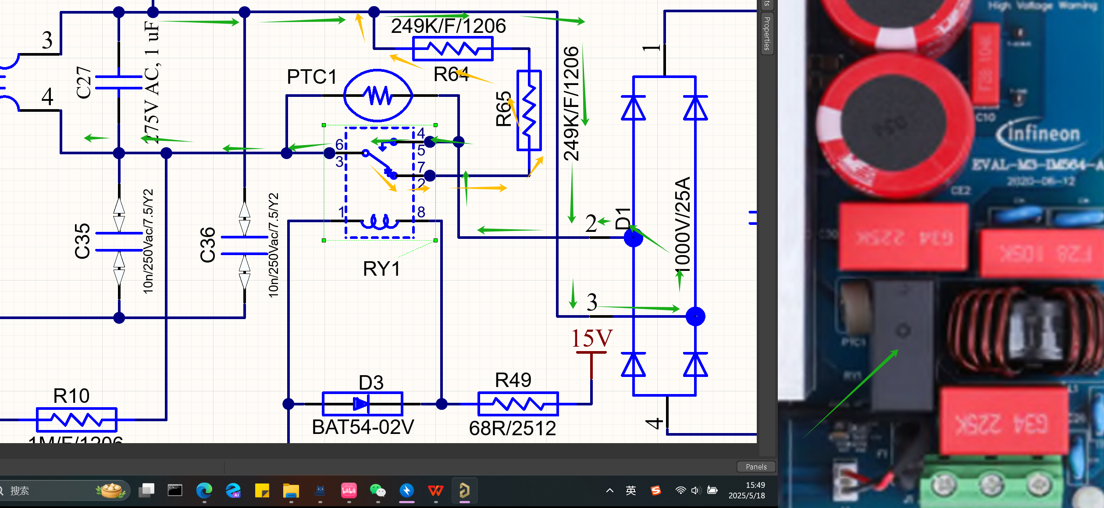Launch WPS Office from the taskbar

[x=435, y=490]
